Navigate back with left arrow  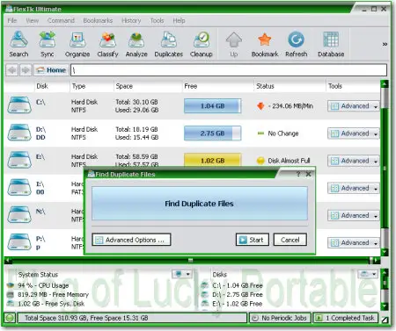[12, 70]
